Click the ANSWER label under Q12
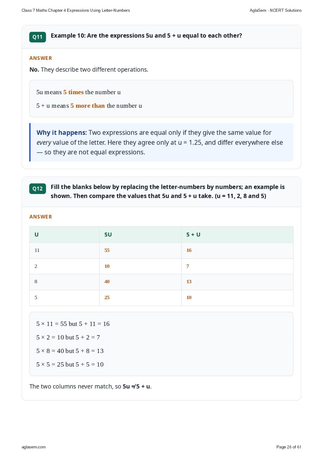 click(41, 217)
